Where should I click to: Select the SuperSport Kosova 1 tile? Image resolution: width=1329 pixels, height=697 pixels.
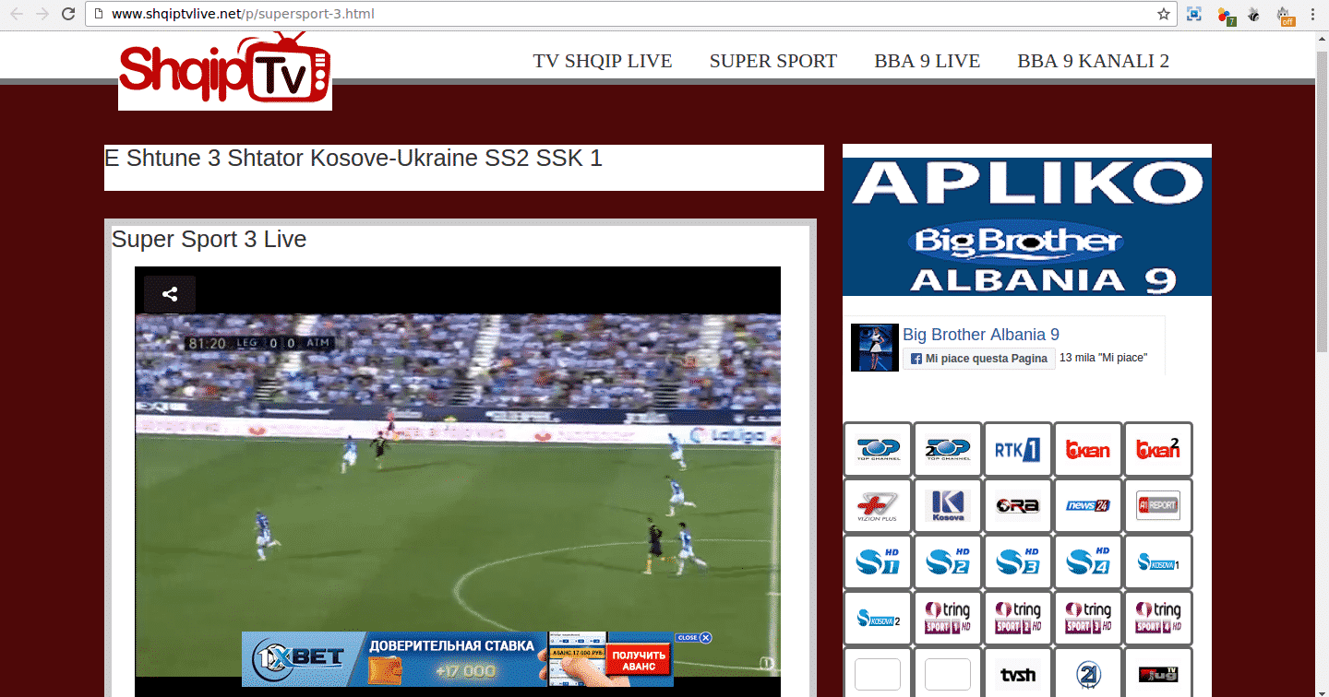pos(1158,562)
